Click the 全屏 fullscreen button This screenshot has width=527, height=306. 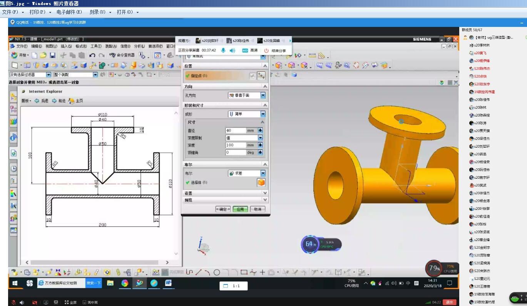71,303
